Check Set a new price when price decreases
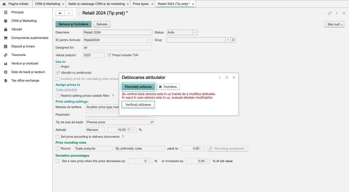The height and width of the screenshot is (192, 349). point(58,161)
